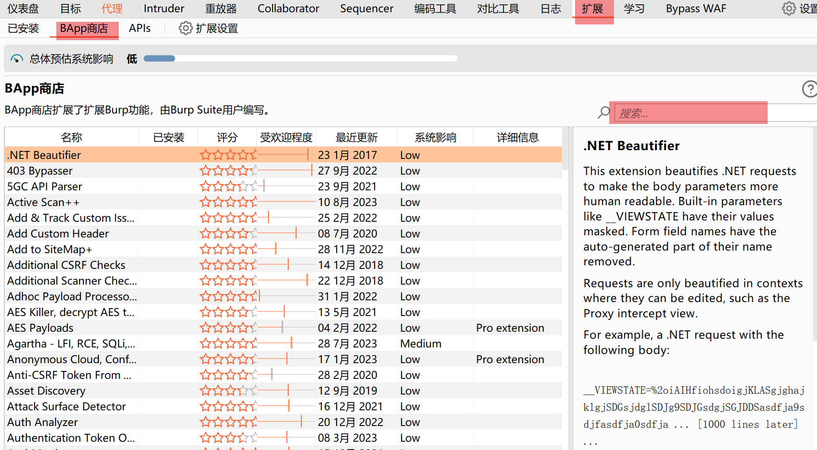Click popularity bar of 5GC API Parser
This screenshot has height=450, width=817.
coord(286,186)
